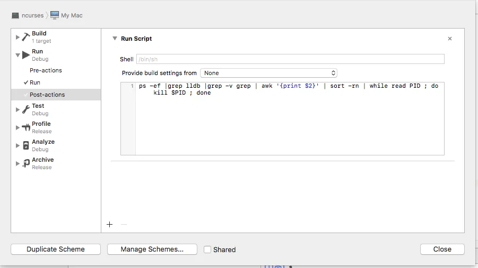
Task: Toggle the Shared checkbox
Action: coord(207,249)
